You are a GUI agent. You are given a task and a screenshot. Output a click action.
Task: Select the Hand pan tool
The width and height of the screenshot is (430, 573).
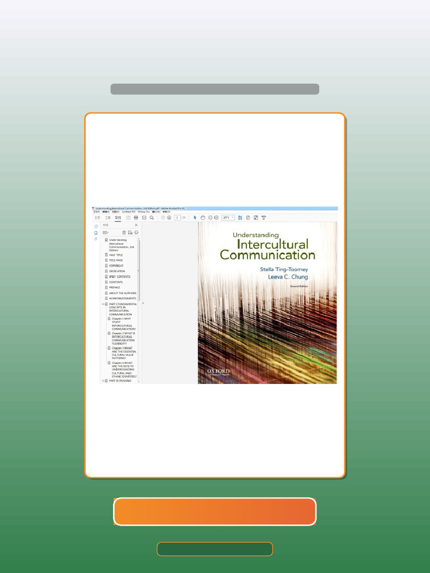[x=203, y=218]
